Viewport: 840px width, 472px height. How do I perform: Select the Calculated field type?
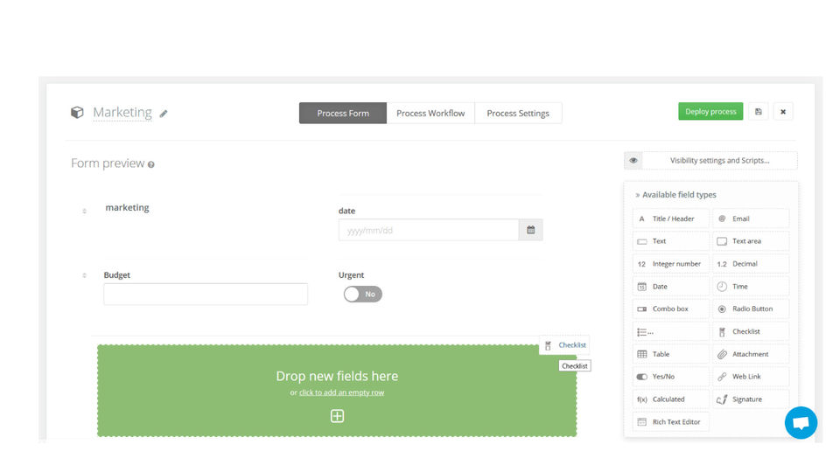point(671,399)
